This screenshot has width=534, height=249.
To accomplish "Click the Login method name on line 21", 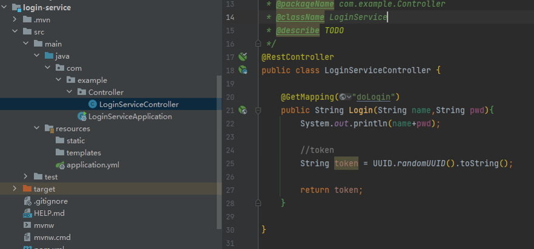I will coord(361,110).
